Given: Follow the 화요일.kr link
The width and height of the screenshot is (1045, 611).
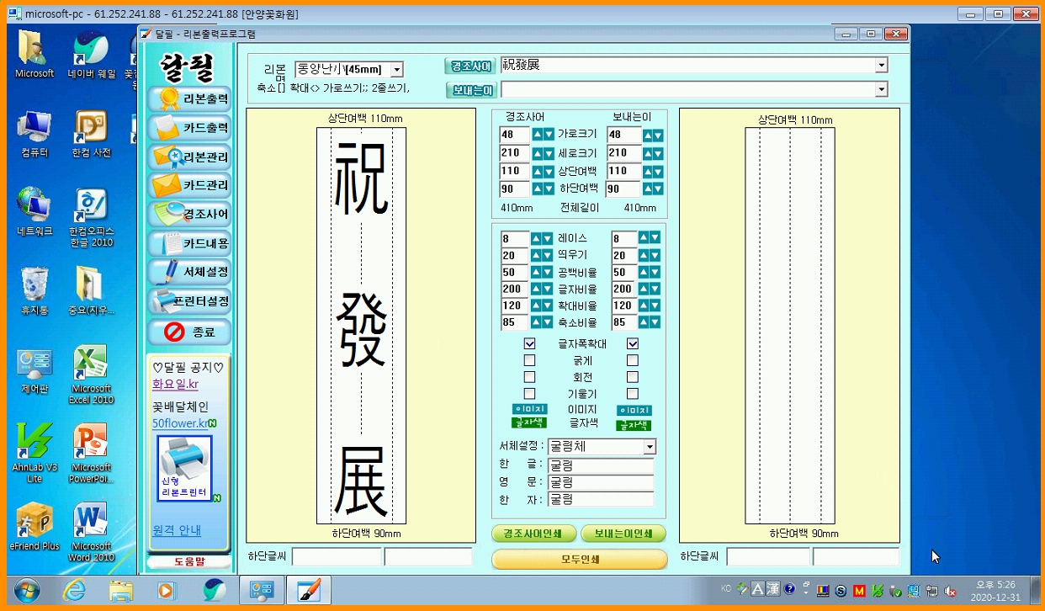Looking at the screenshot, I should click(175, 385).
